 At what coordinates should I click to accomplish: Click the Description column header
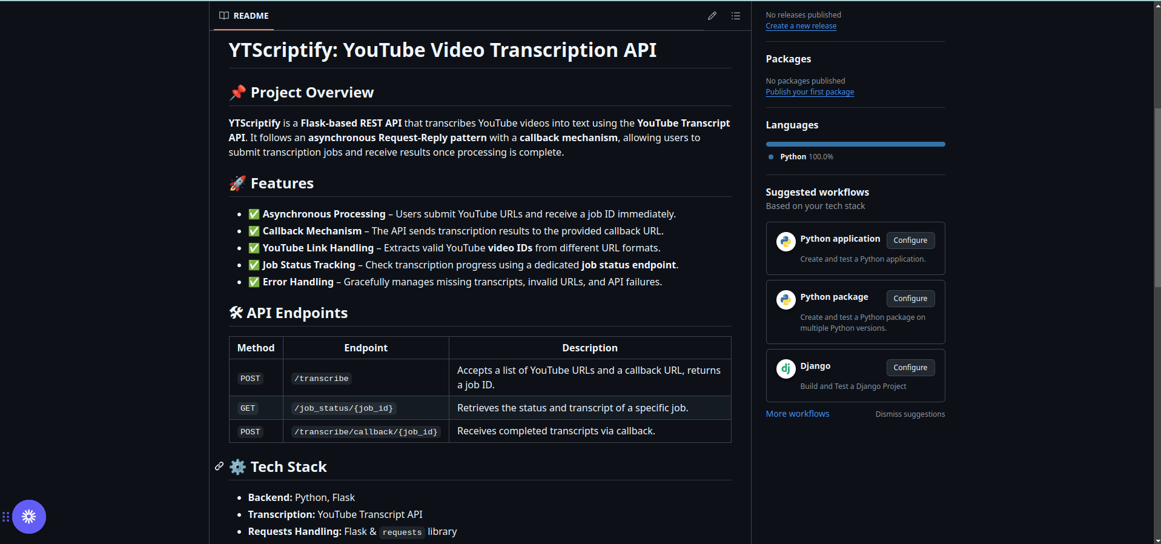pos(590,348)
